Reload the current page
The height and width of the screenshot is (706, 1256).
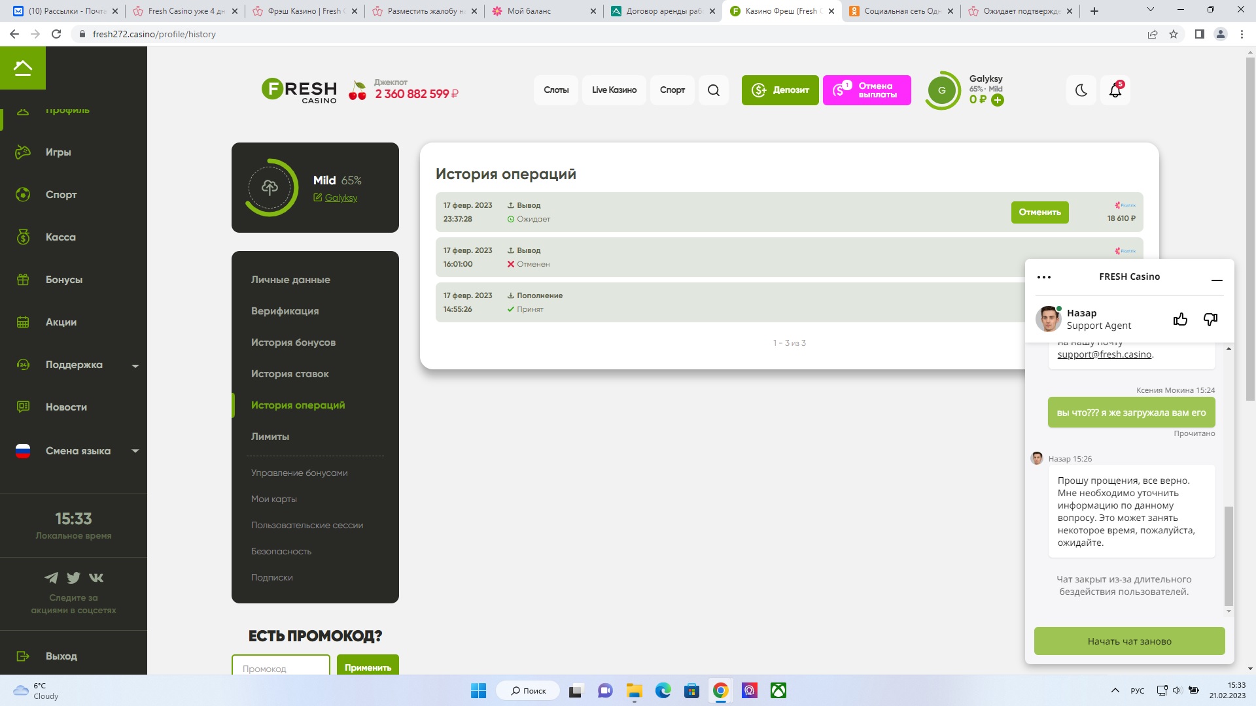point(56,34)
